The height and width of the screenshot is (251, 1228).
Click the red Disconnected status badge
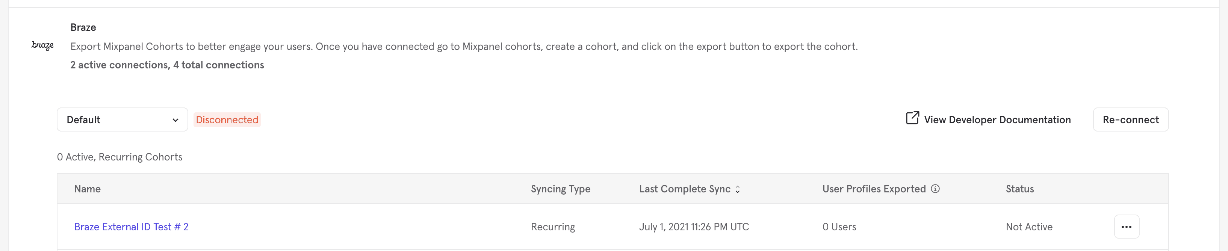227,120
